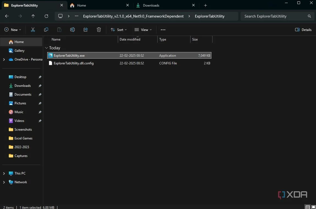Refresh the current folder
316x209 pixels.
(x=46, y=16)
